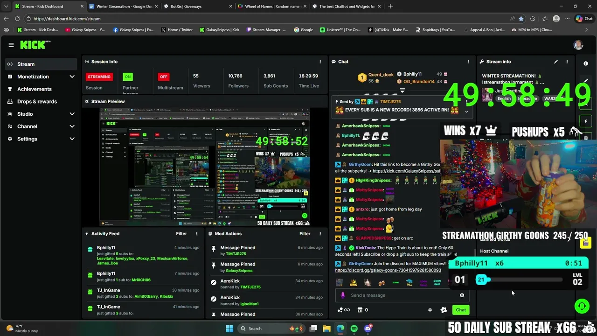Open Activity Feed three-dot options menu
Screen dimensions: 597x336
196,234
